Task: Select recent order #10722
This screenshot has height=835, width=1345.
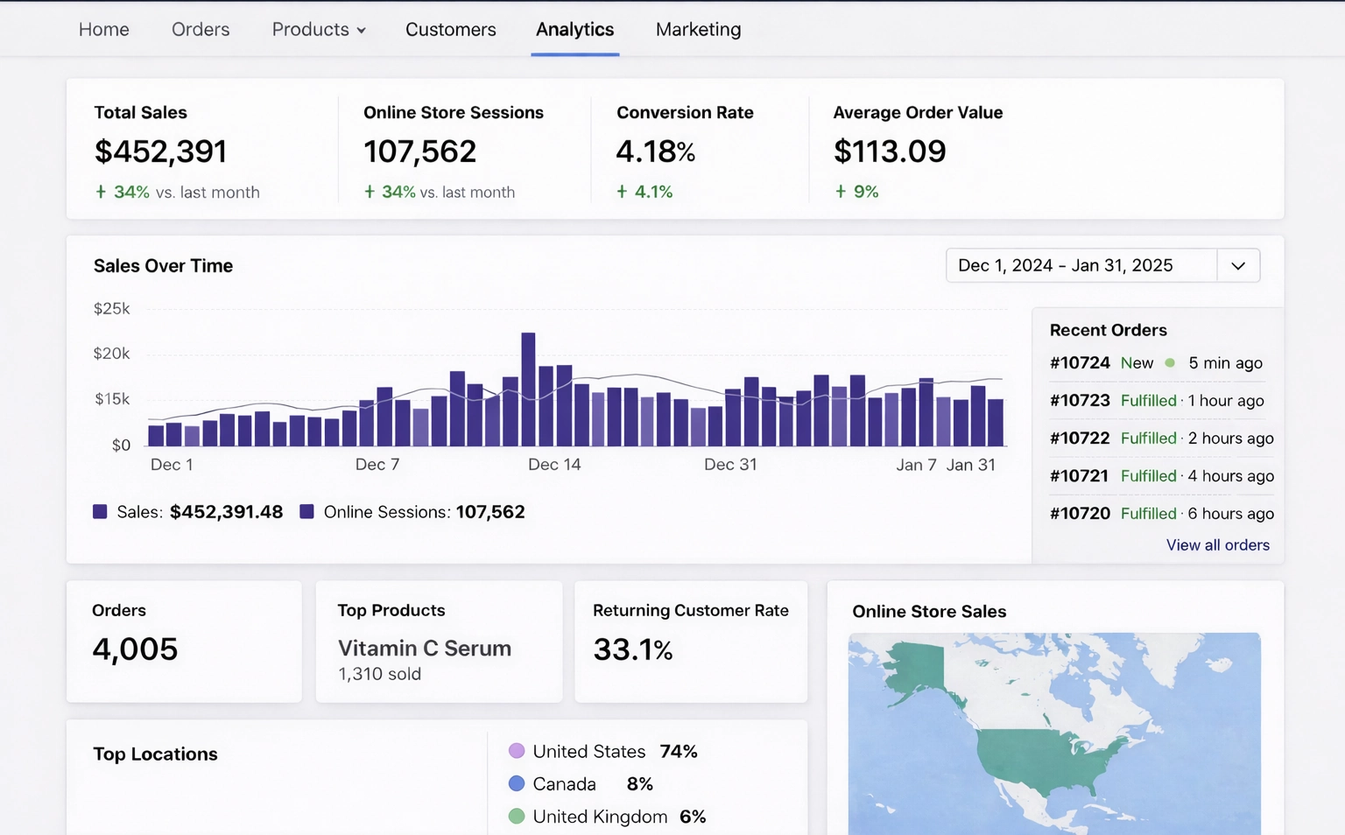Action: coord(1080,438)
